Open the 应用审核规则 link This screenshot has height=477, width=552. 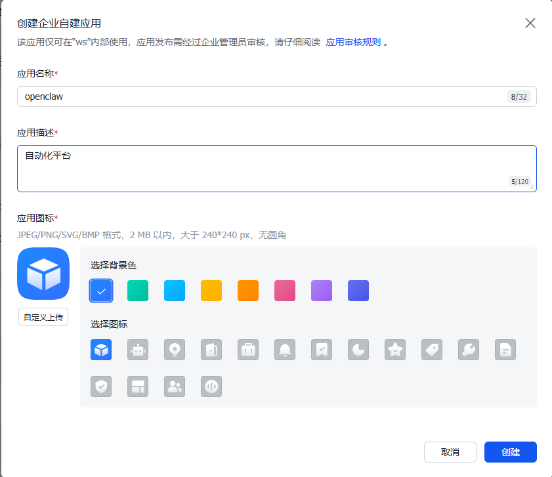tap(353, 42)
